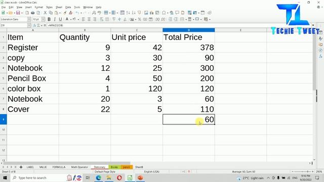324x182 pixels.
Task: Click the Format as Percent icon
Action: pyautogui.click(x=140, y=19)
